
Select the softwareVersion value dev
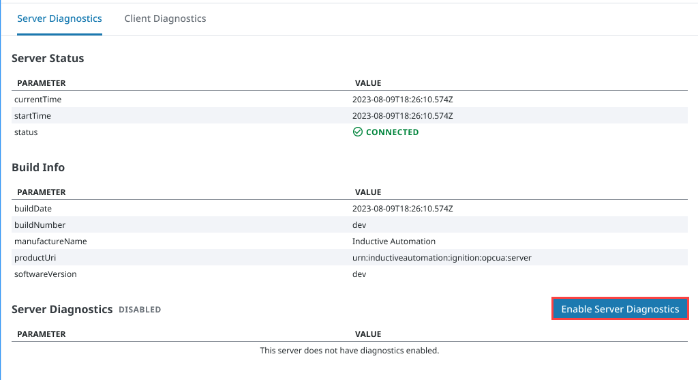[359, 274]
